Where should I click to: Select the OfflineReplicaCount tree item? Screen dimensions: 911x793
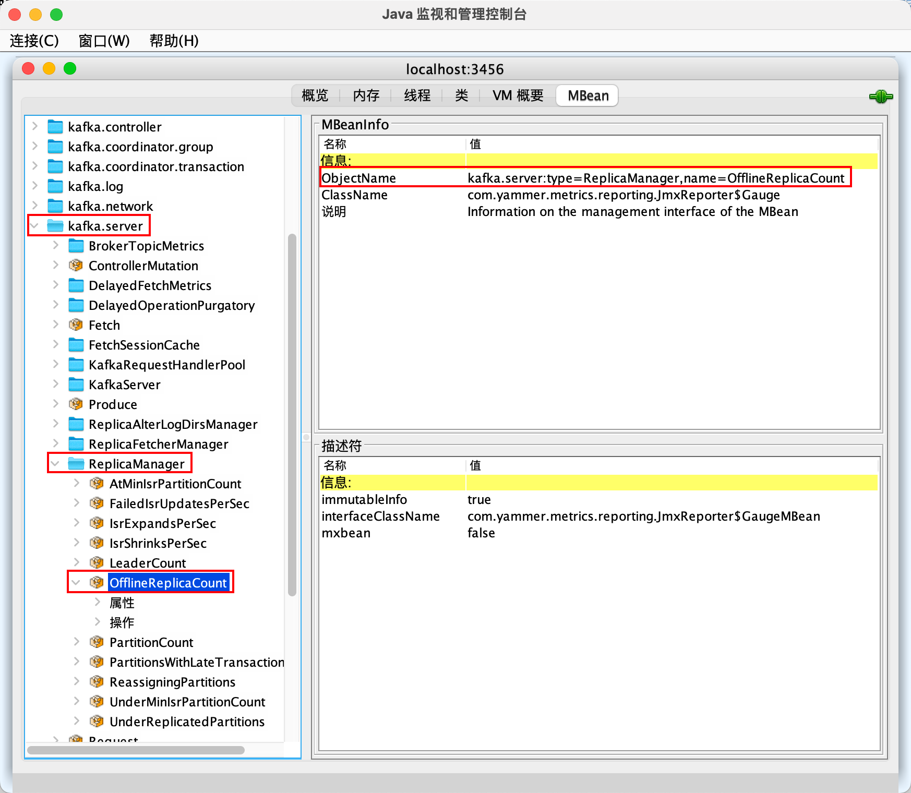tap(169, 583)
